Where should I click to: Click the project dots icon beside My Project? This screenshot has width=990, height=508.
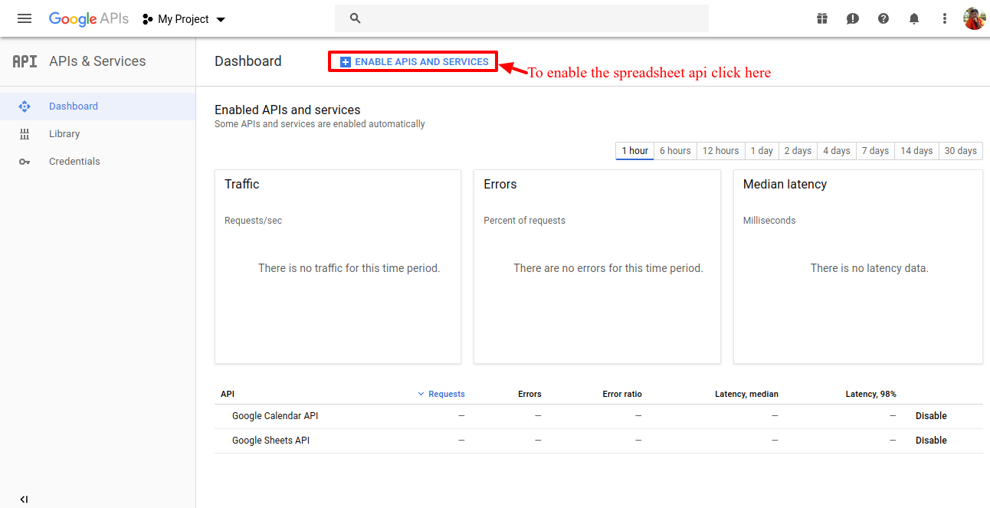[148, 19]
